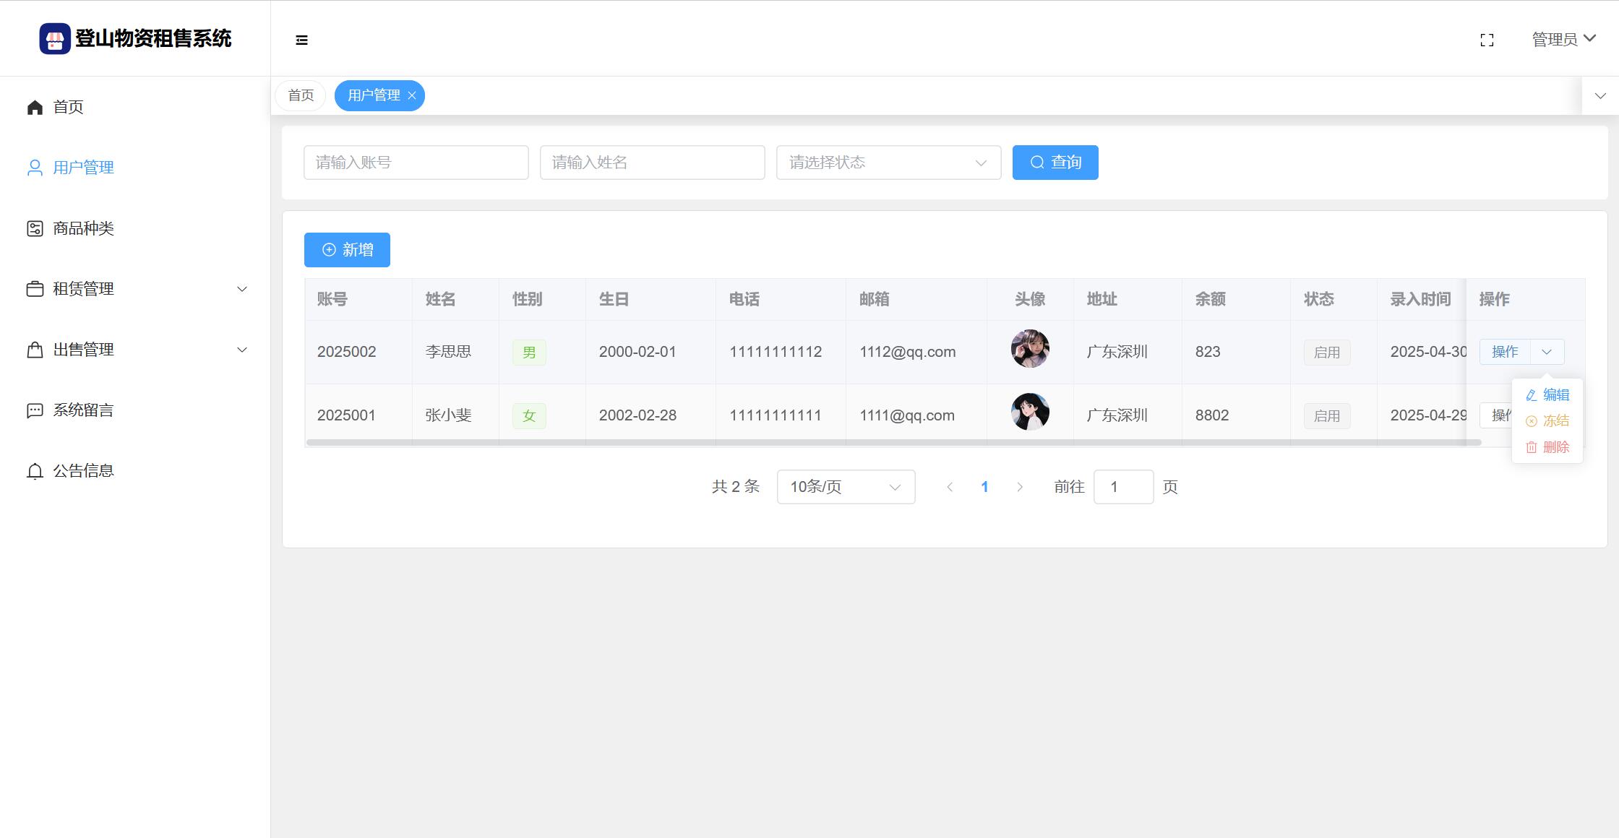Select 编辑 from the operations menu
Screen dimensions: 1619x838
1548,395
